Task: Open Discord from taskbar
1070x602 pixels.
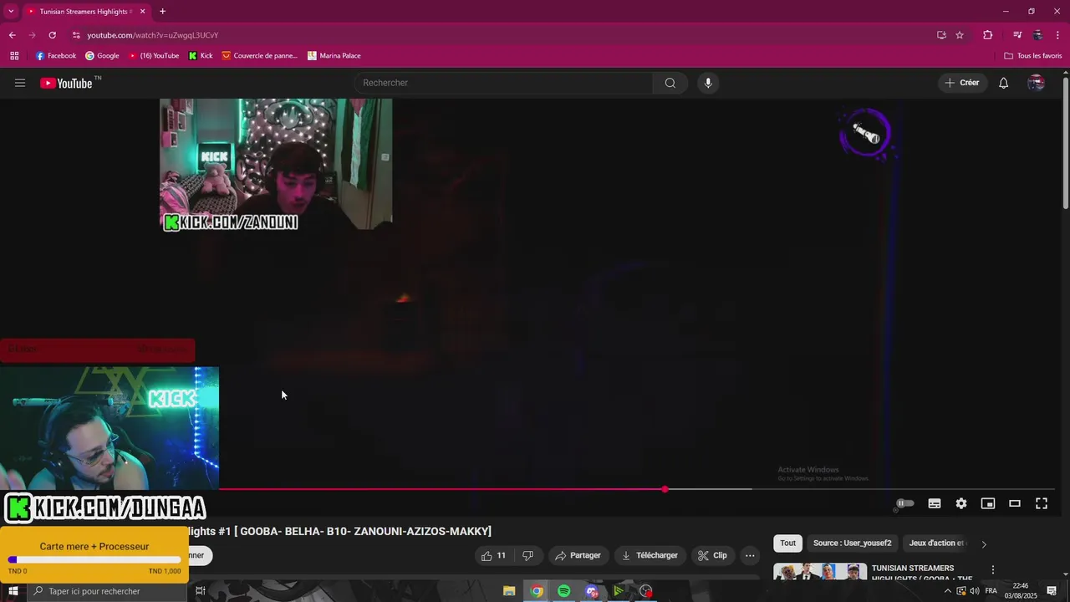Action: coord(592,591)
